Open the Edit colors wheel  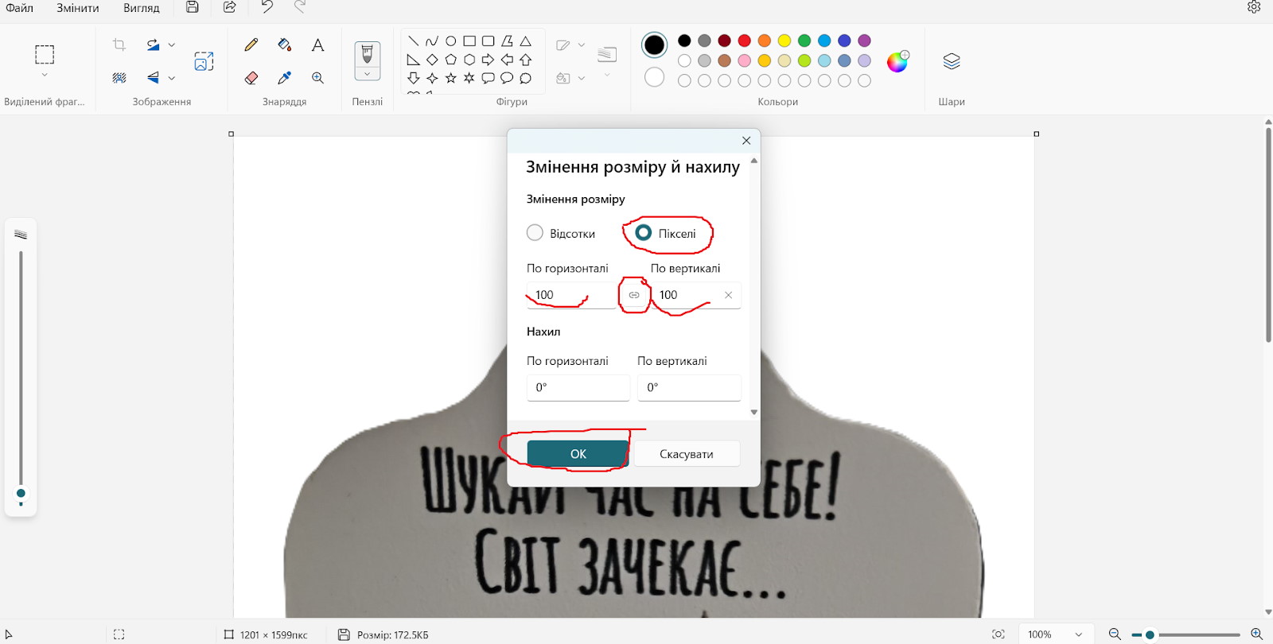(x=897, y=61)
